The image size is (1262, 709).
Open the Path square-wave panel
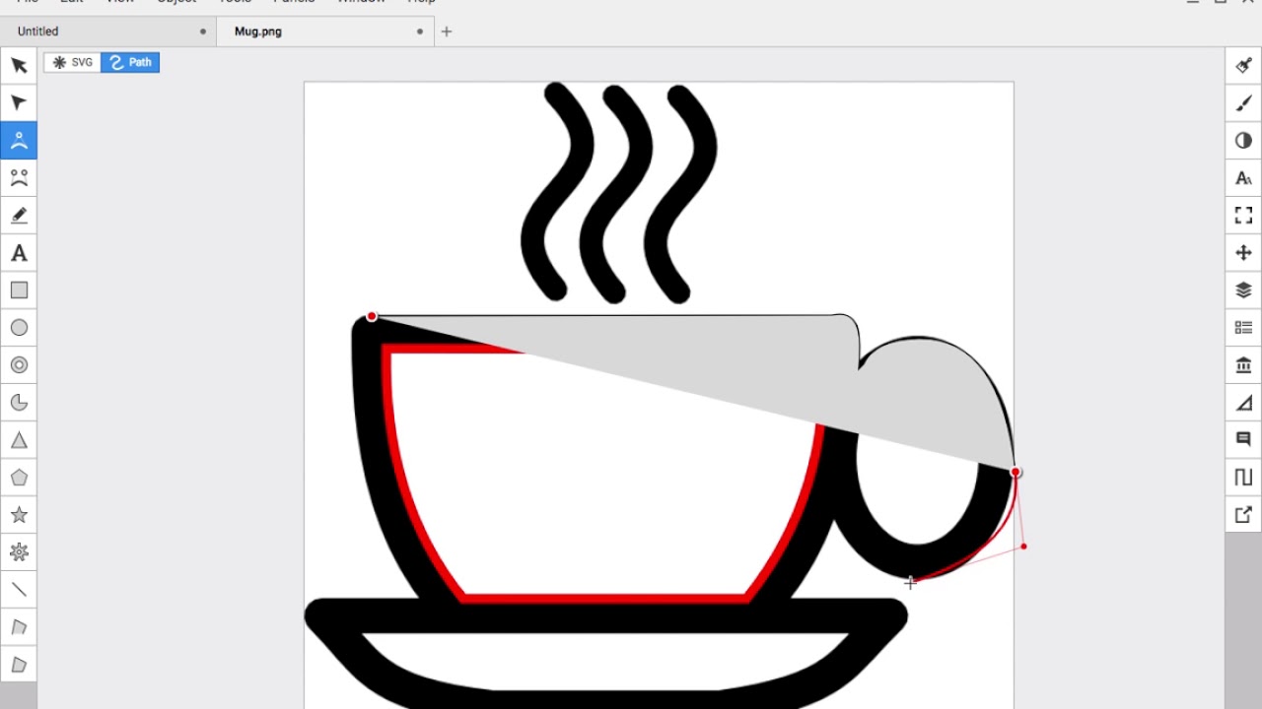tap(1243, 478)
